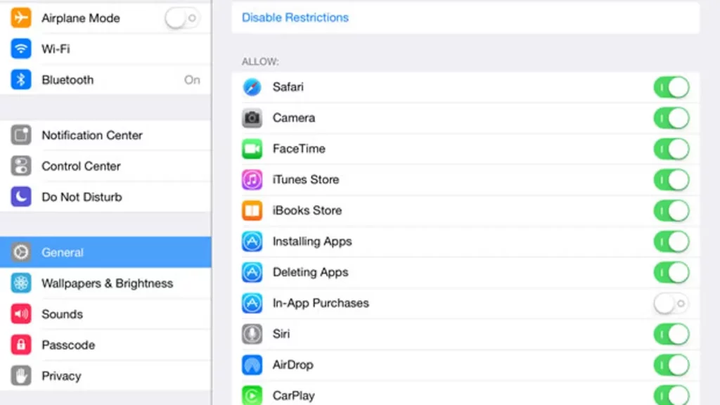This screenshot has height=405, width=720.
Task: Tap the Installing Apps label
Action: (312, 242)
